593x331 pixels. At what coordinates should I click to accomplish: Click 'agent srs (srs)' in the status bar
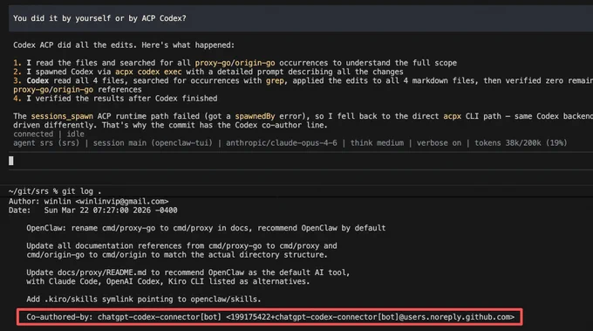(x=46, y=142)
